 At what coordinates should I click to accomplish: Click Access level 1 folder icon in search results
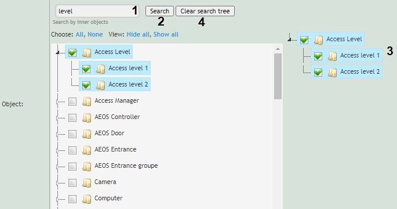[x=333, y=56]
